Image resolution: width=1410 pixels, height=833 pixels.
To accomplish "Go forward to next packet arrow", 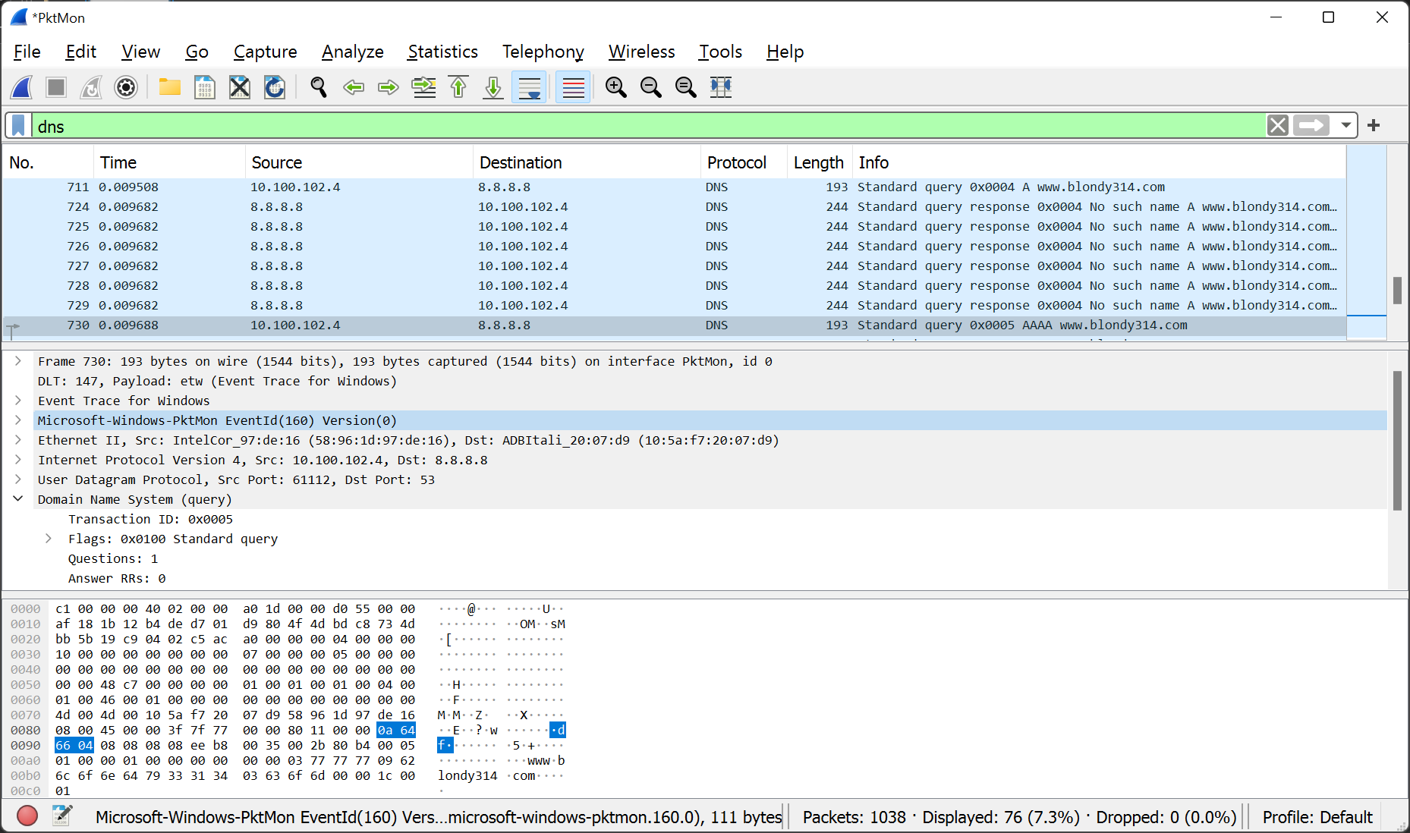I will [389, 87].
